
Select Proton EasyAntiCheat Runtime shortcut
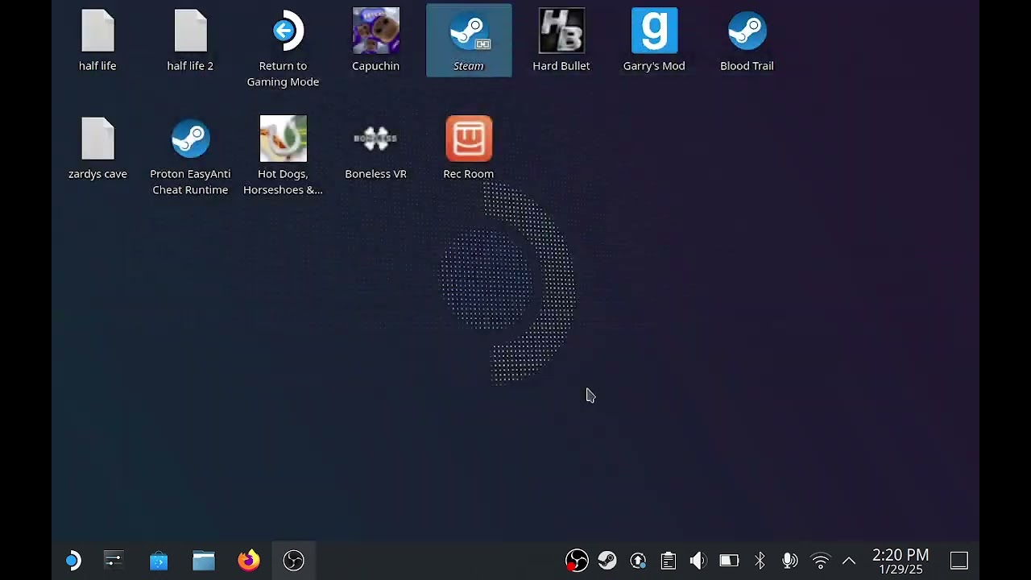[190, 157]
